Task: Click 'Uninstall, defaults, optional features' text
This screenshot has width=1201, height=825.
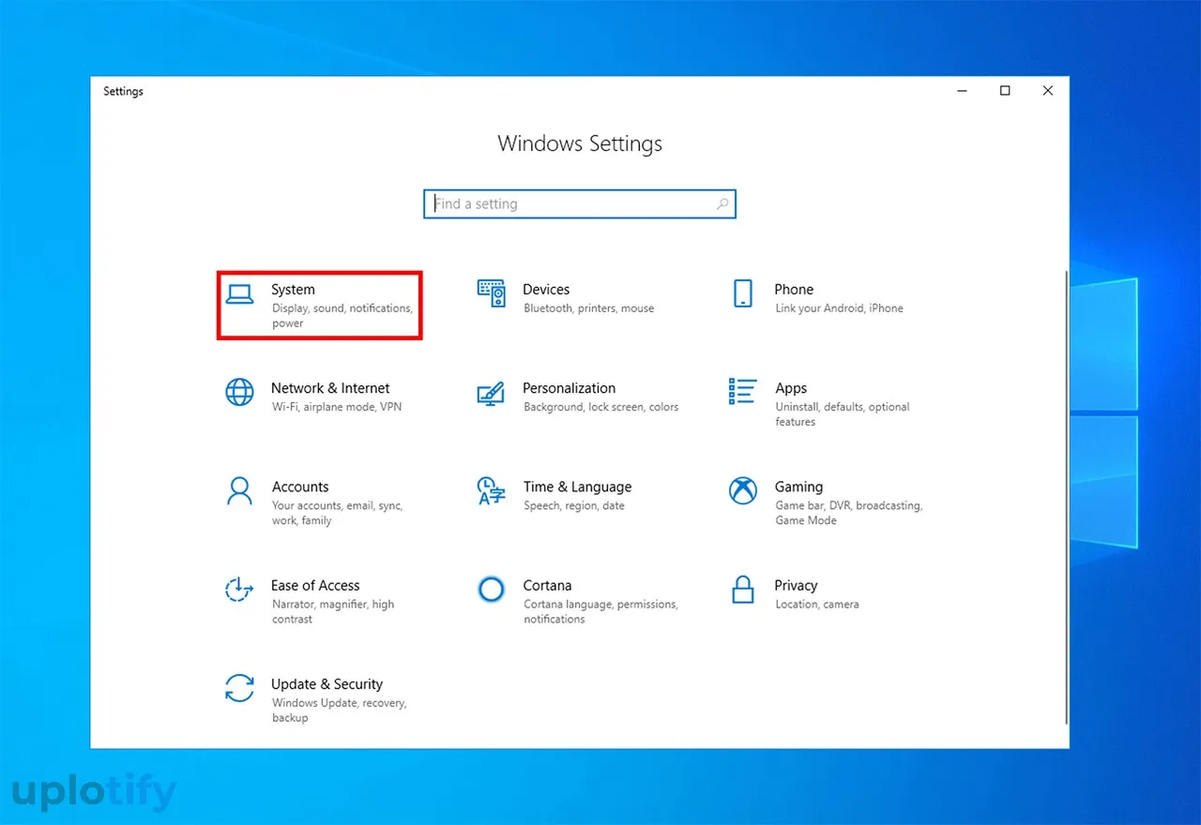Action: (x=842, y=414)
